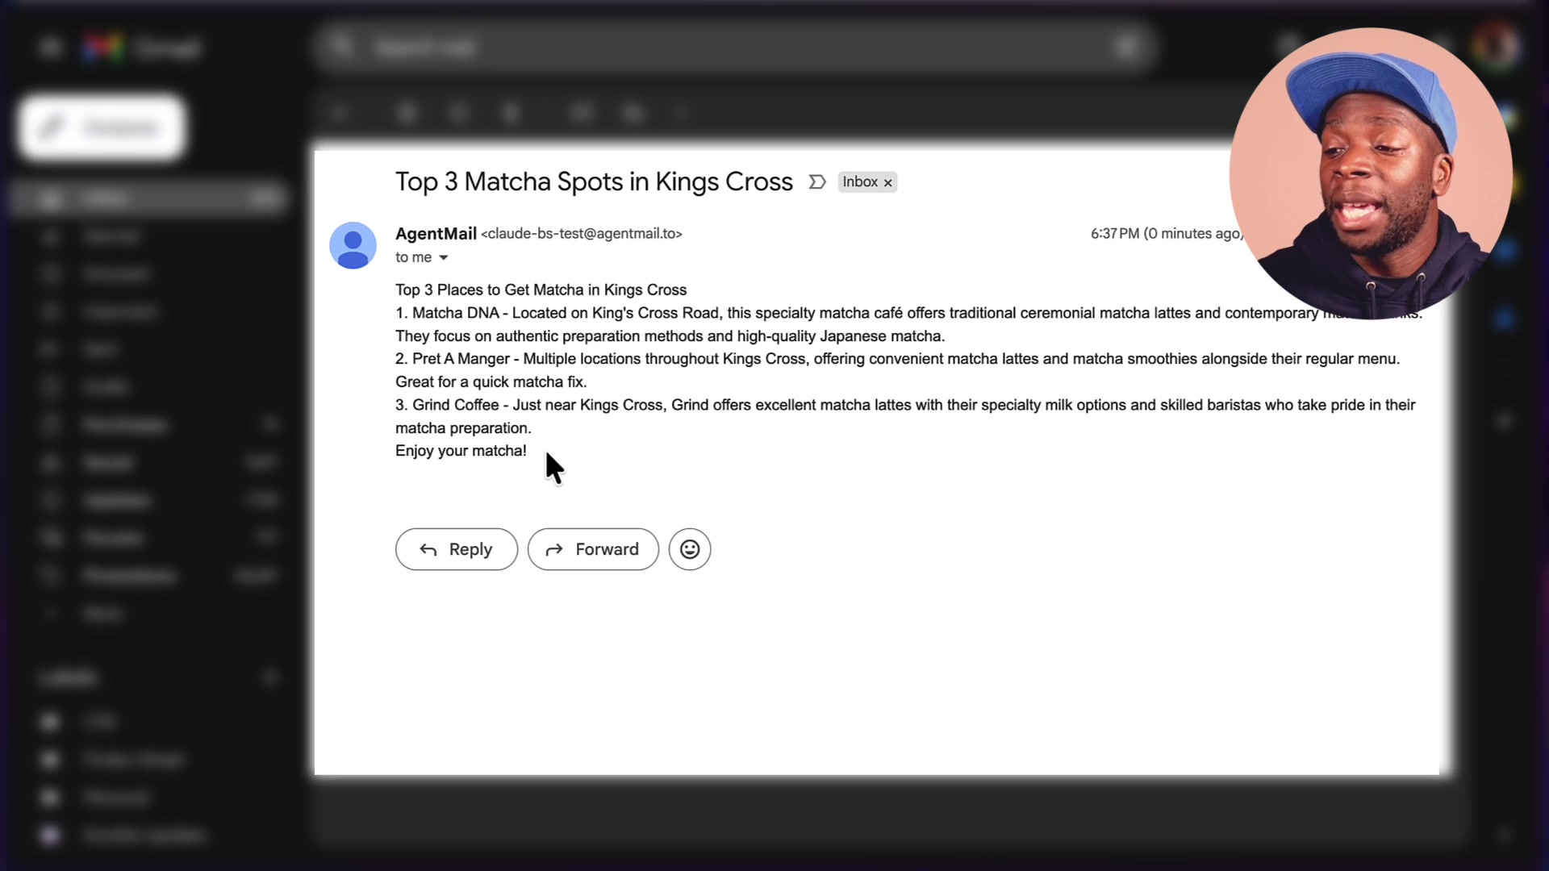1549x871 pixels.
Task: Forward the Top 3 Matcha Spots email
Action: click(593, 549)
